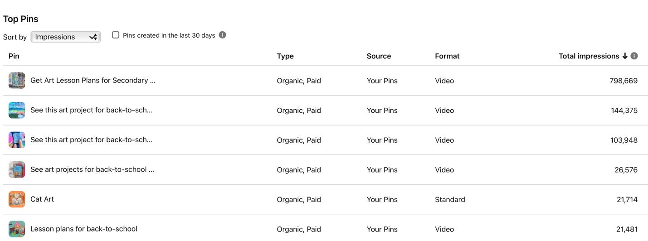Open thumbnail of pin with 26,576 impressions
Screen dimensions: 648x241
point(17,169)
